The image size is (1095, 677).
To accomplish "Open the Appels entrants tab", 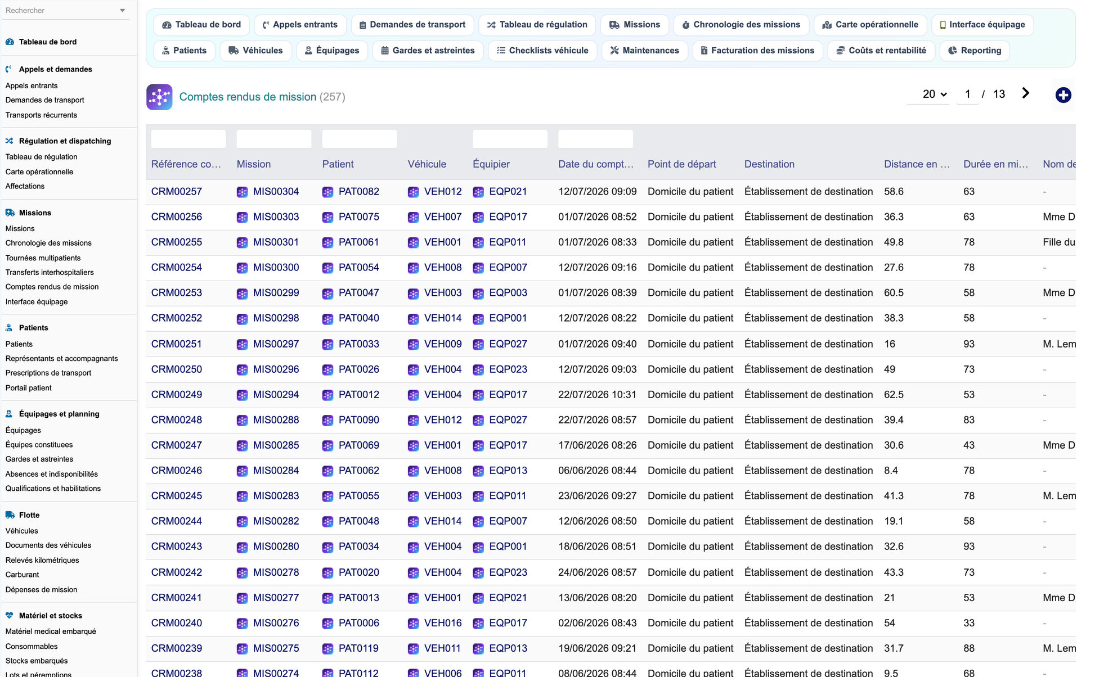I will 300,25.
